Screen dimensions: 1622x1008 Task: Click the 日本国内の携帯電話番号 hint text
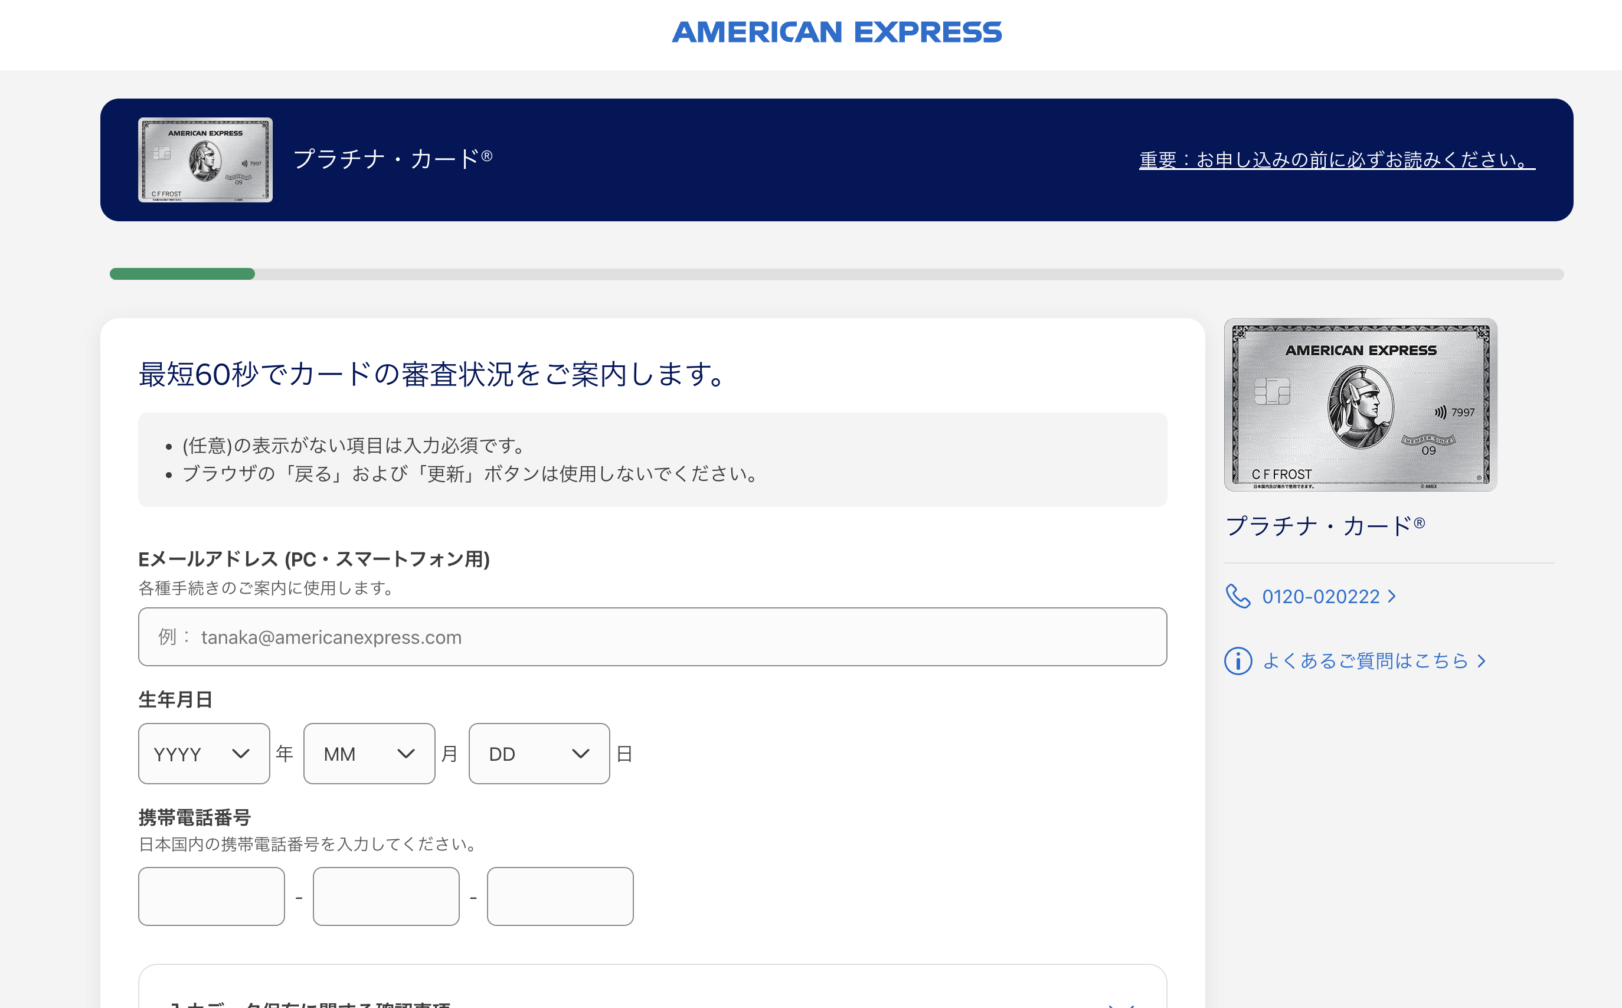pos(309,844)
